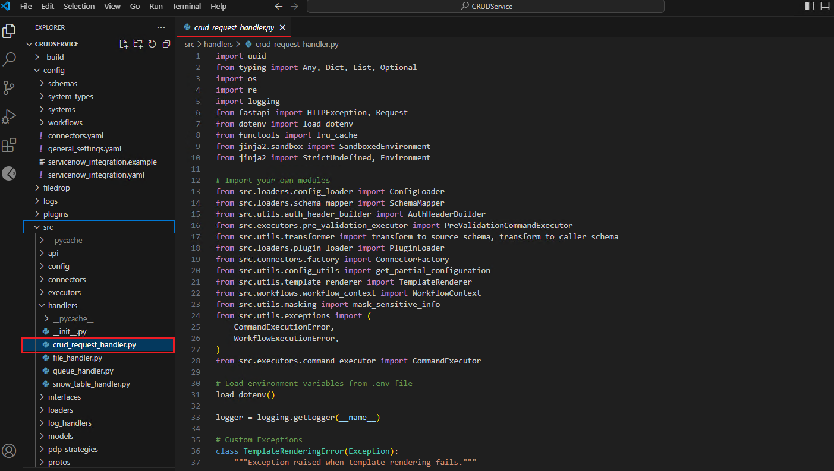834x471 pixels.
Task: Open servicenow_integration.yaml file
Action: (99, 175)
